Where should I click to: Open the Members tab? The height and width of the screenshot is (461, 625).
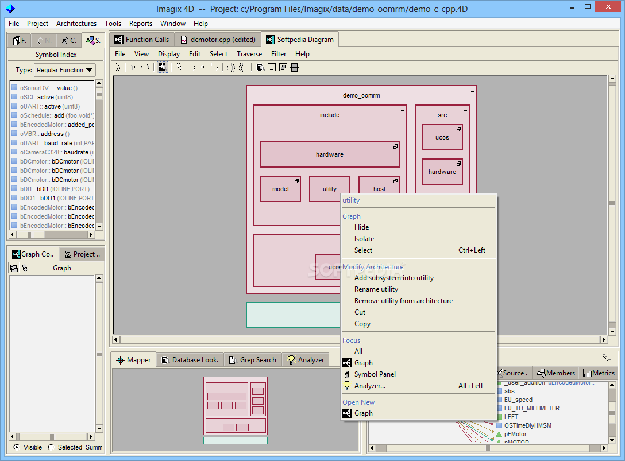coord(556,373)
